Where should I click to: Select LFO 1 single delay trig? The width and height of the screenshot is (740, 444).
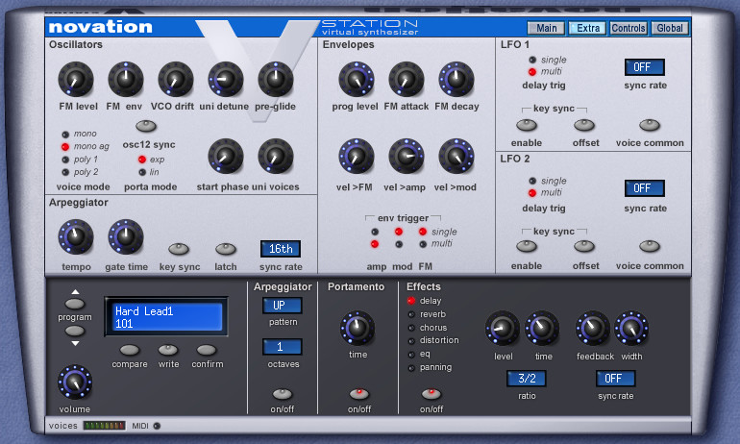(x=532, y=60)
